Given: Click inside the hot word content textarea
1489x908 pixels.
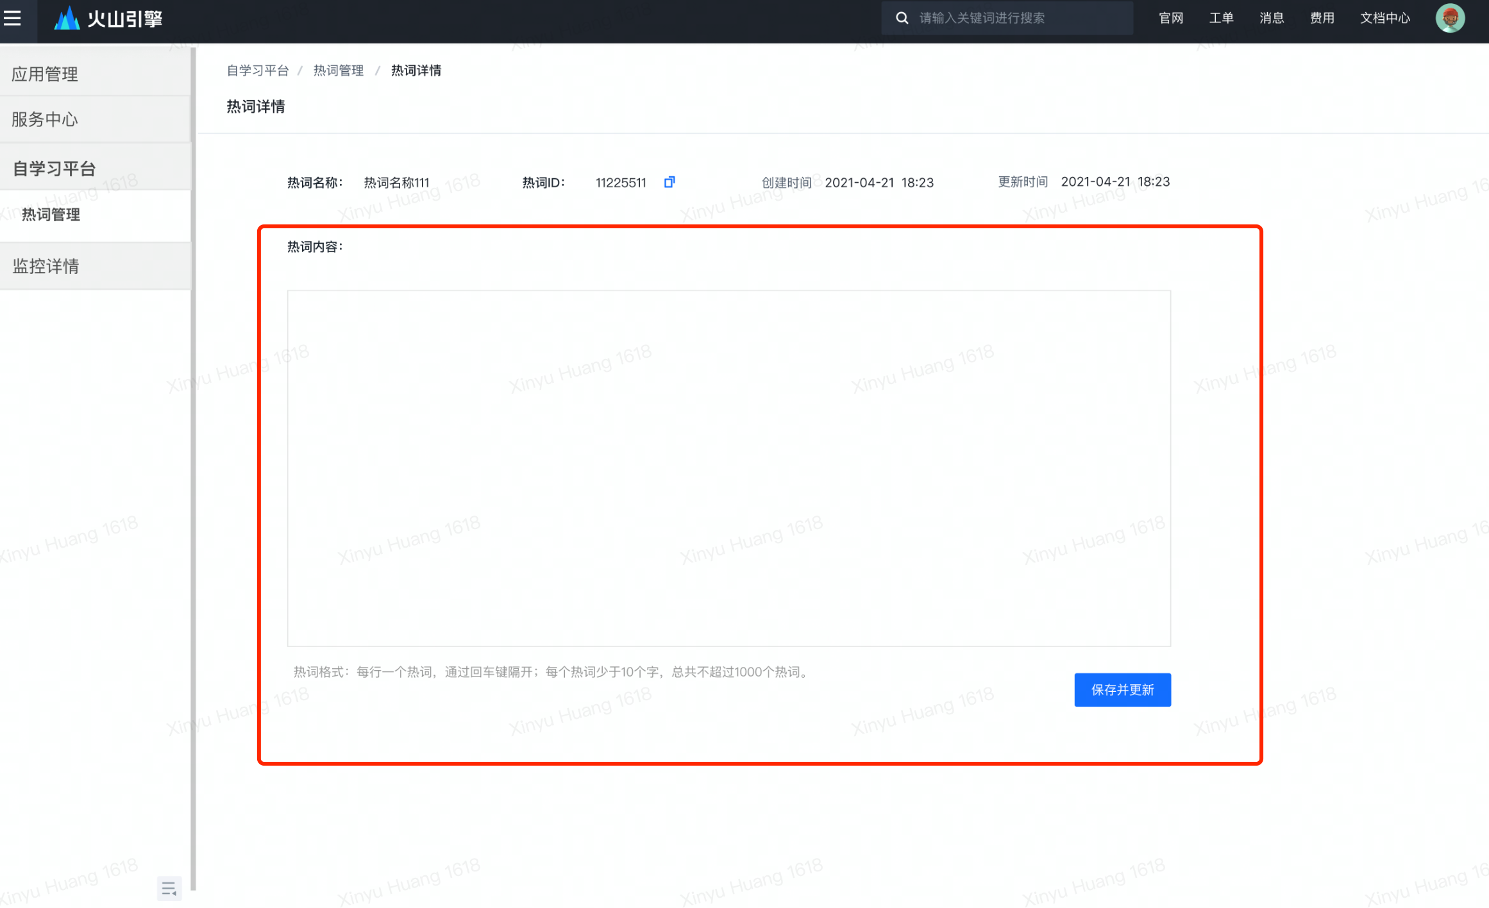Looking at the screenshot, I should 728,468.
